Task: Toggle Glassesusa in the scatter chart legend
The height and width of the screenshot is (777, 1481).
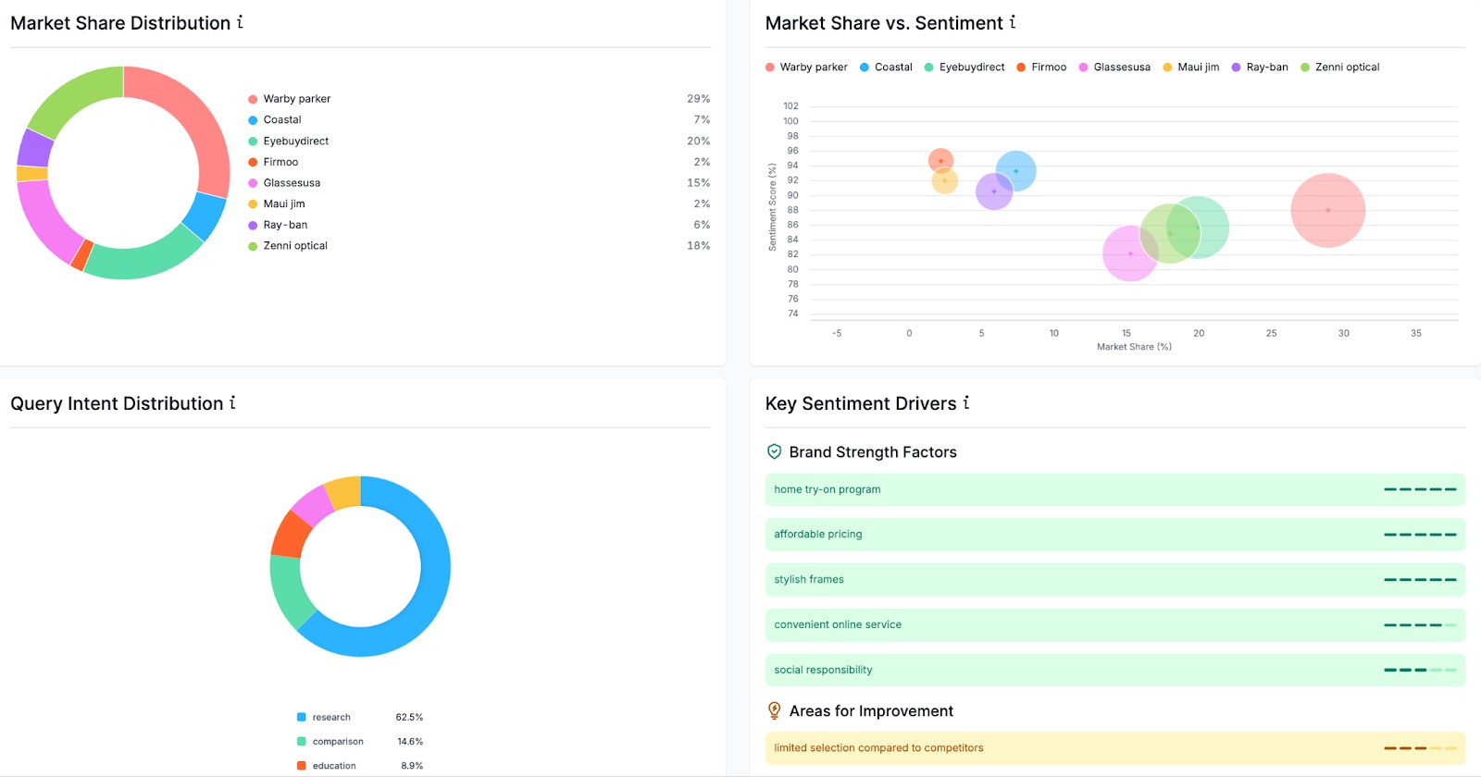Action: (x=1114, y=67)
